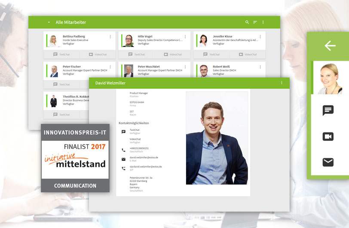Click the text chat icon in mobile panel

[x=328, y=110]
